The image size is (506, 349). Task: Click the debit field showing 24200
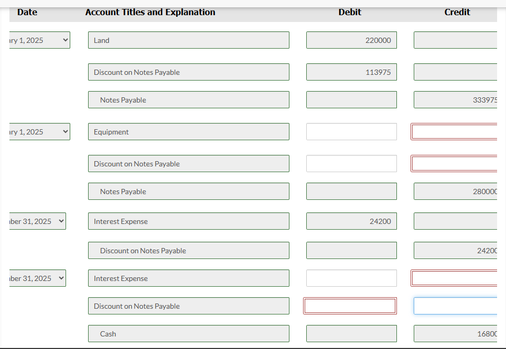[351, 221]
